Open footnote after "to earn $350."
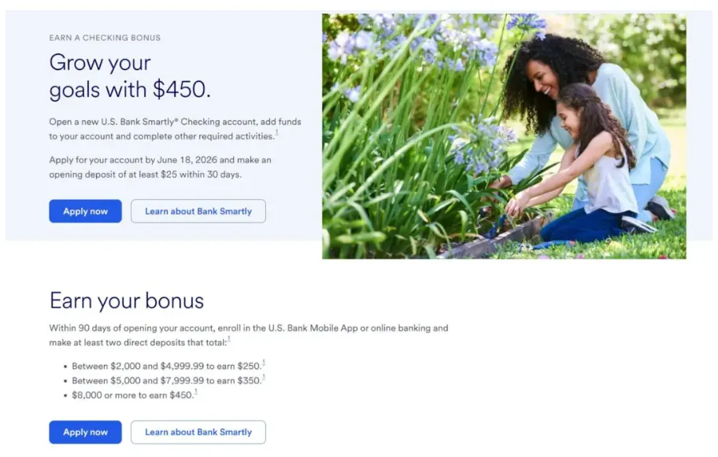The image size is (718, 457). pos(264,378)
